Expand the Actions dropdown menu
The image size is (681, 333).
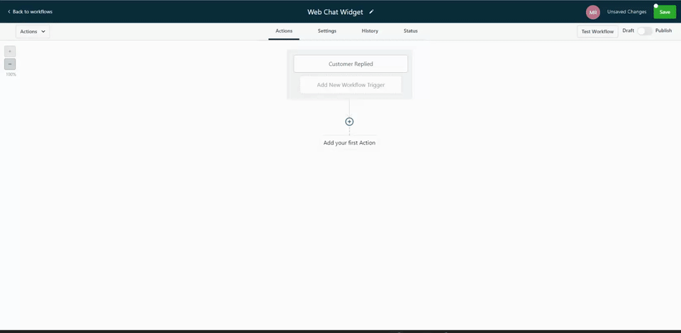point(33,31)
